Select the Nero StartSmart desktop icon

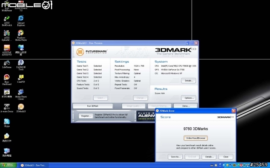(7, 80)
